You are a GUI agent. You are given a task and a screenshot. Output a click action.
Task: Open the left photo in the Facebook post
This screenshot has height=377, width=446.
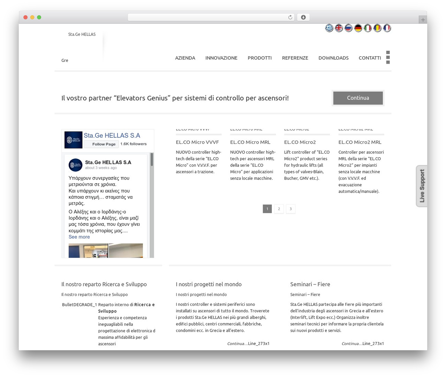[88, 251]
